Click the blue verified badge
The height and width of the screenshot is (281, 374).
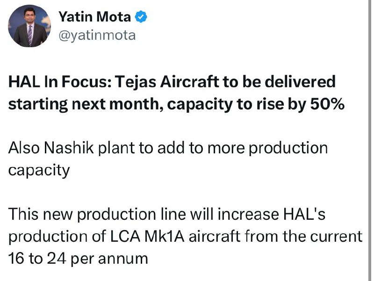[141, 17]
